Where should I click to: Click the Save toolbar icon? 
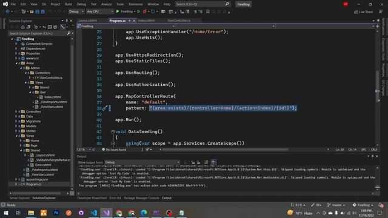[38, 12]
